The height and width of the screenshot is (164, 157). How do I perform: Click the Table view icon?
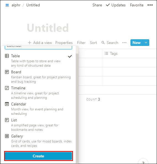7,56
